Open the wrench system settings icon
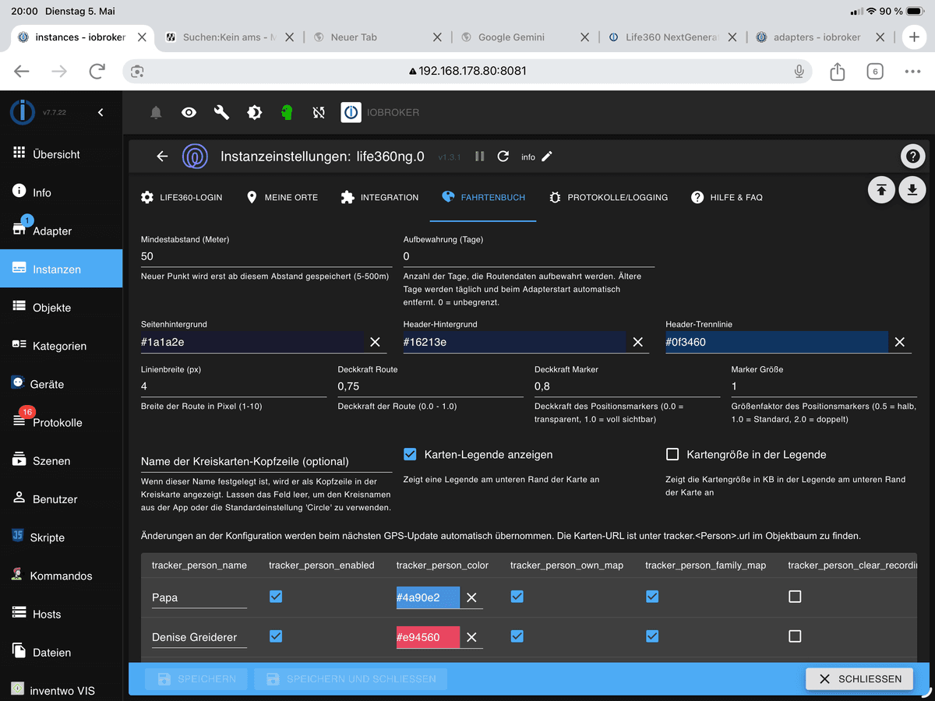The height and width of the screenshot is (701, 935). pos(221,113)
